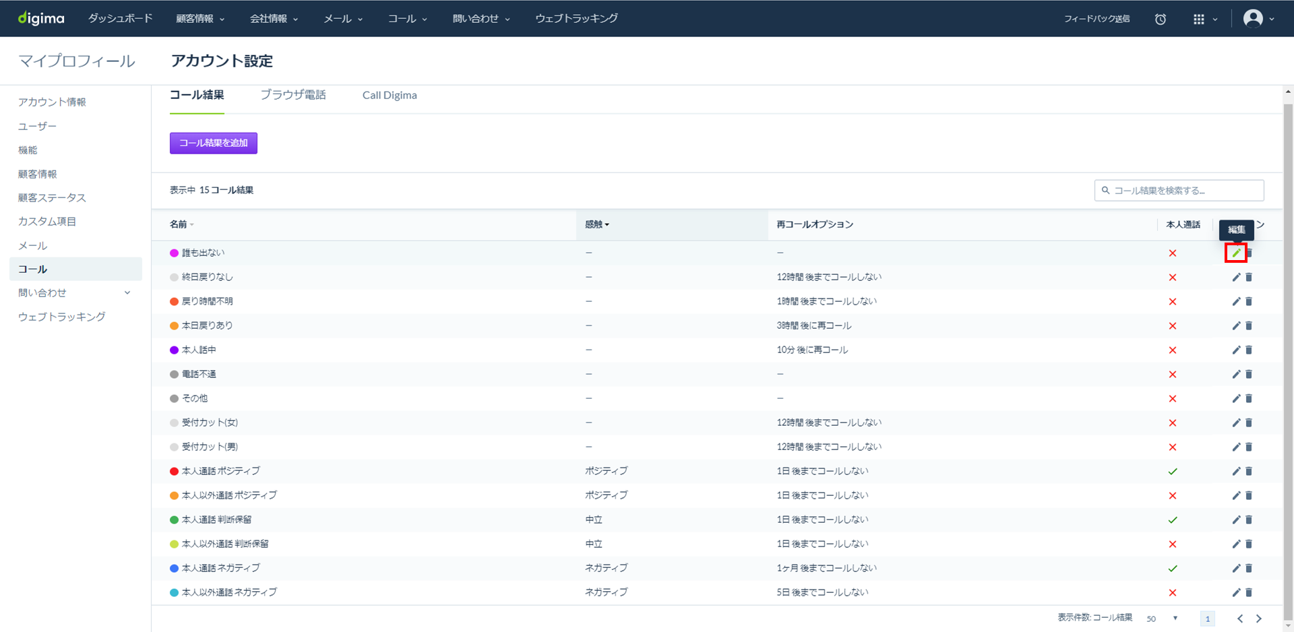The width and height of the screenshot is (1294, 632).
Task: Edit the その他 call result
Action: point(1236,398)
